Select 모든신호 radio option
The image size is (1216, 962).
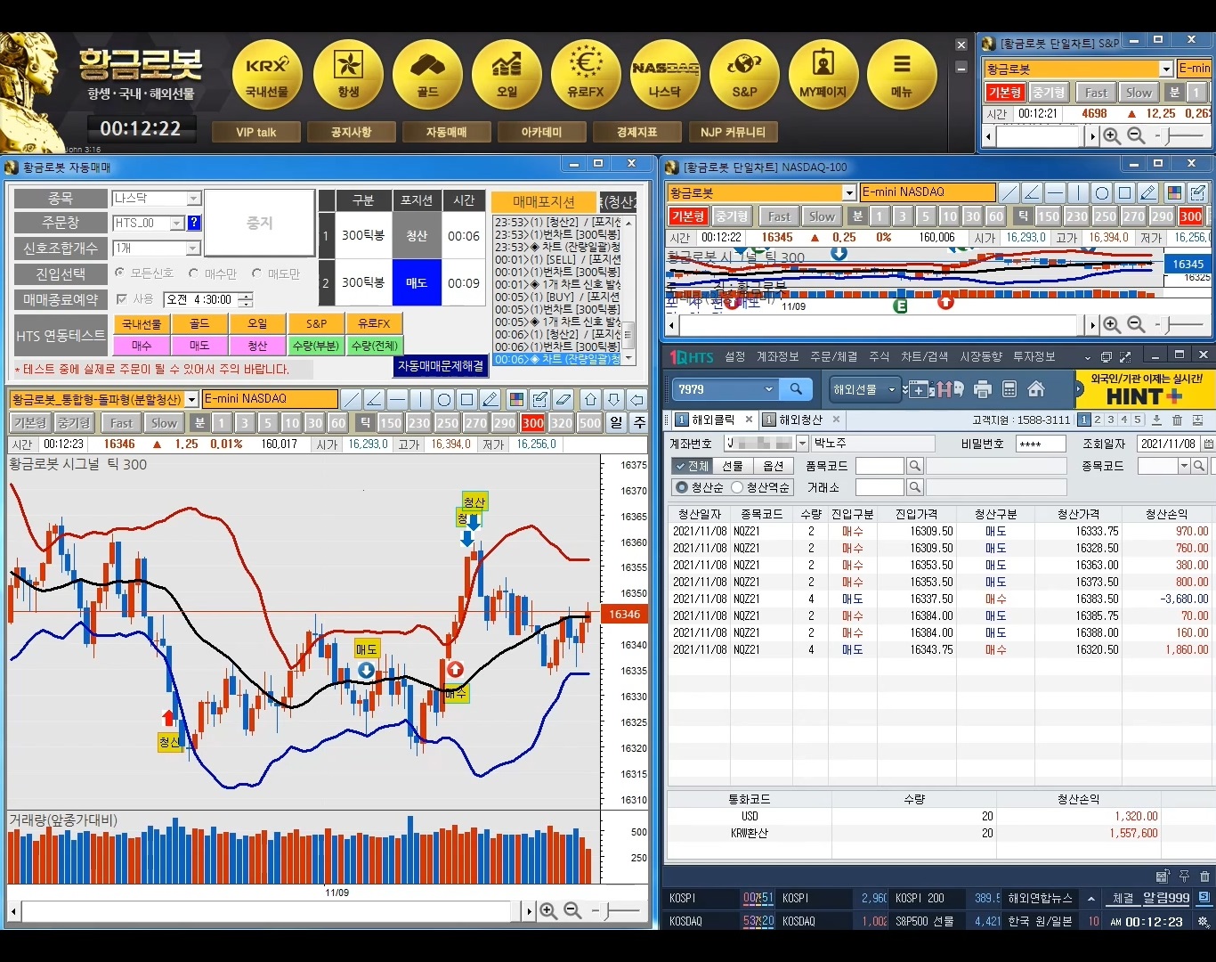coord(120,273)
